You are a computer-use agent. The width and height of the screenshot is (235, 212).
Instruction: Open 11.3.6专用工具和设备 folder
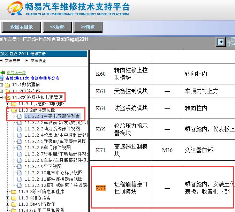(x=41, y=210)
